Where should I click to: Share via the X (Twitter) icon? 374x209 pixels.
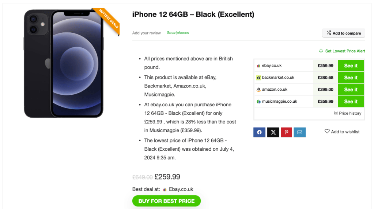point(273,132)
